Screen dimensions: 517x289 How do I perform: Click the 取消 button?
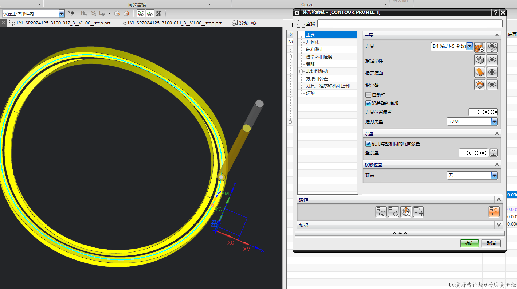pyautogui.click(x=491, y=243)
